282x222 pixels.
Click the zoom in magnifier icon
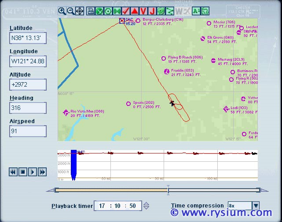(x=62, y=11)
